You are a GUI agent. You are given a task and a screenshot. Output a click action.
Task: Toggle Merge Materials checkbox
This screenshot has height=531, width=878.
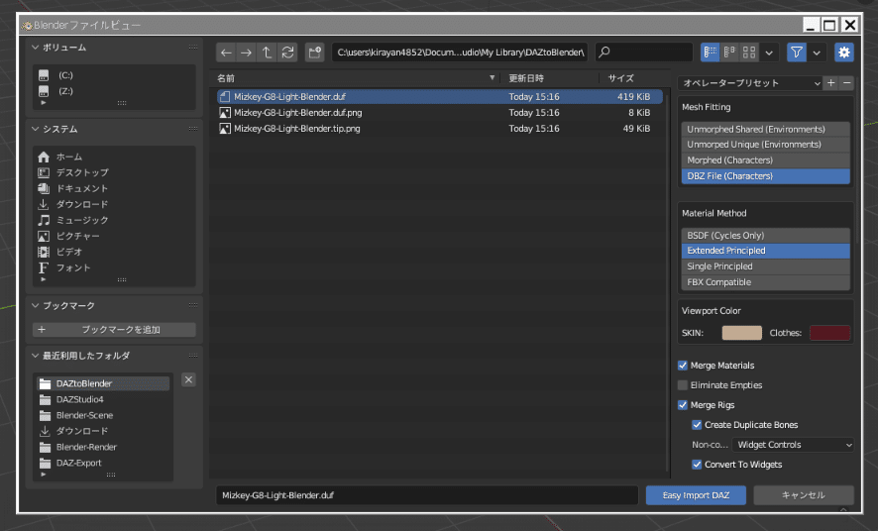tap(682, 366)
